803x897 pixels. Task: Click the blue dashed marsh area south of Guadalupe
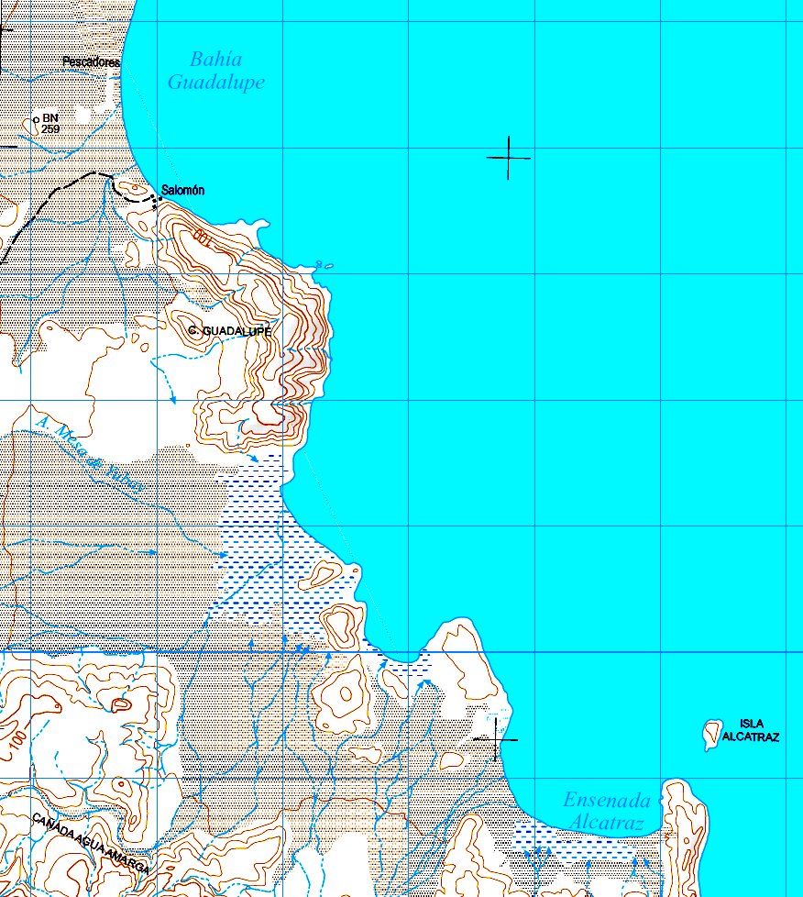(x=274, y=549)
